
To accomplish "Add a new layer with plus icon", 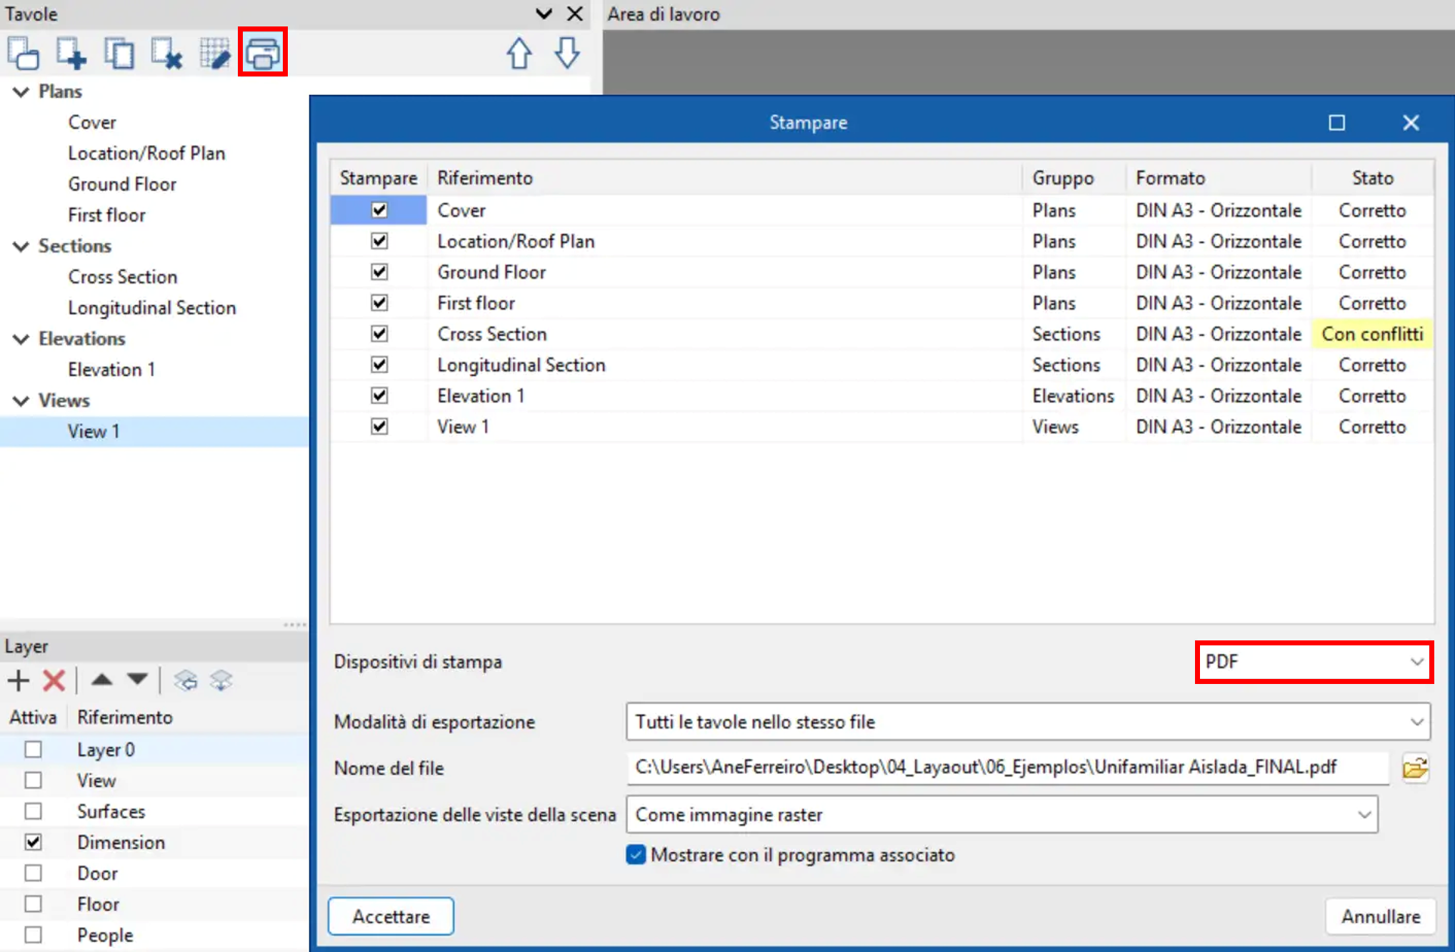I will point(19,680).
